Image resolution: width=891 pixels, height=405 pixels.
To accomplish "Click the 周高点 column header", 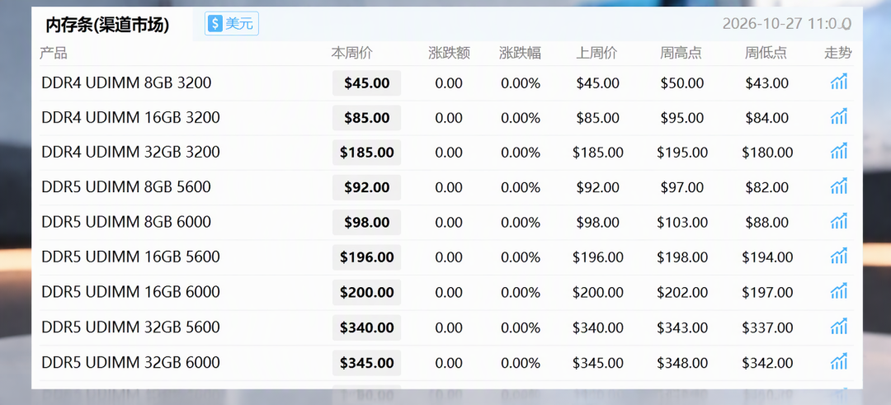I will tap(681, 54).
